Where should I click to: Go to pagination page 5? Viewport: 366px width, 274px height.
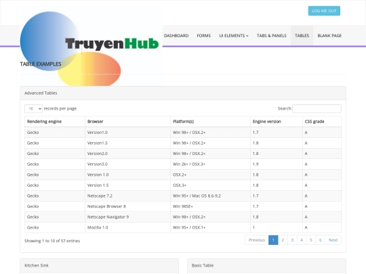tap(311, 240)
